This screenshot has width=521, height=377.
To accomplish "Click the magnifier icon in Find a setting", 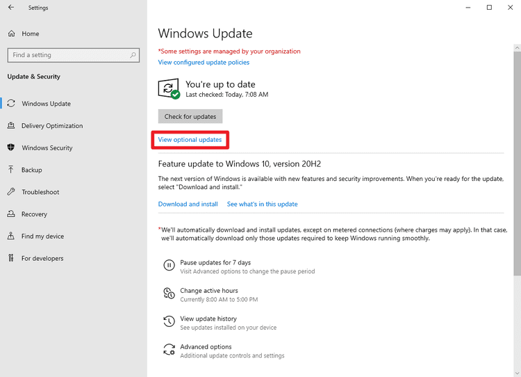I will click(133, 55).
